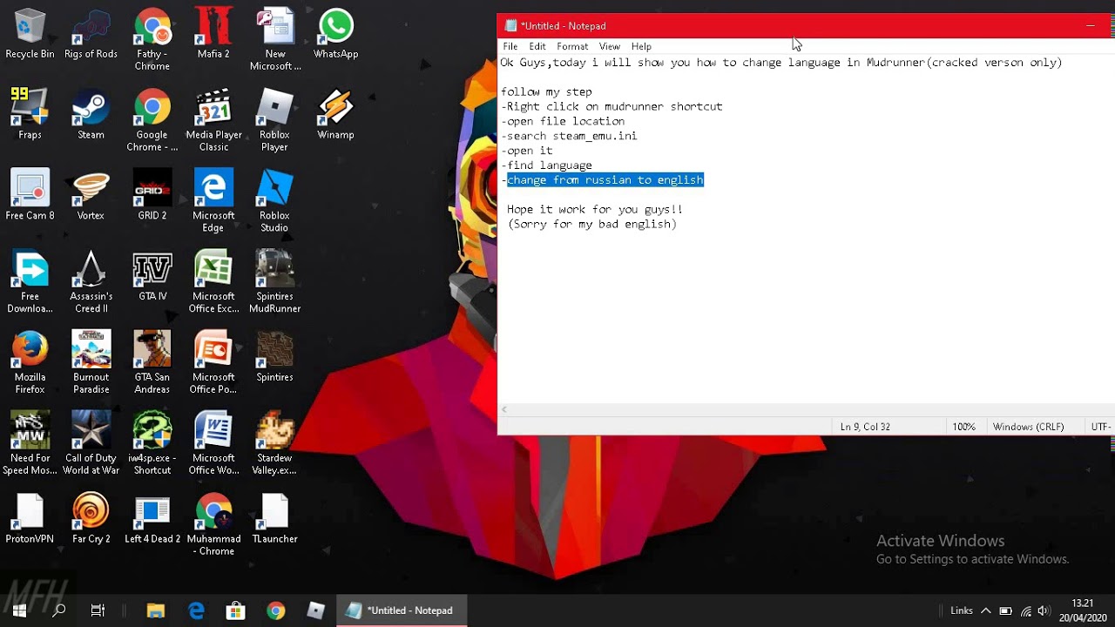The height and width of the screenshot is (627, 1115).
Task: Select the Media Player Classic icon
Action: click(x=213, y=121)
